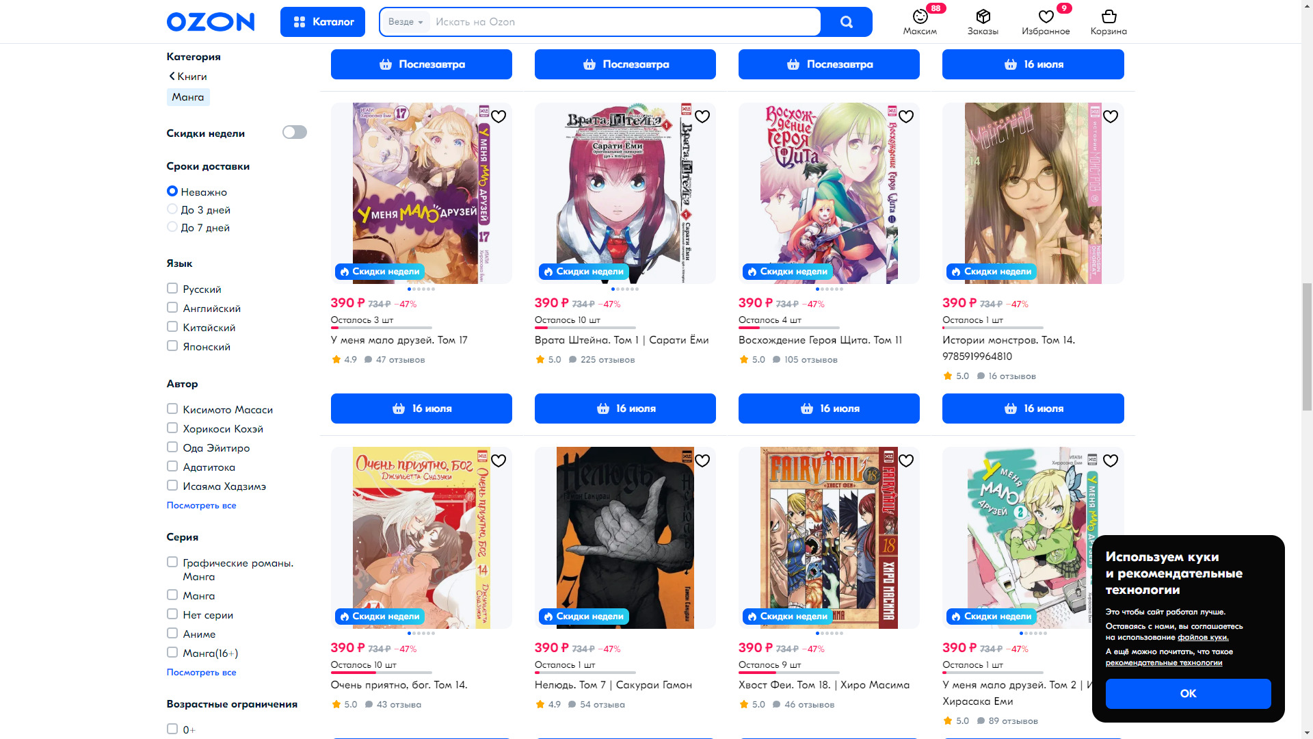Viewport: 1313px width, 739px height.
Task: Accept cookies with the OK button
Action: coord(1188,693)
